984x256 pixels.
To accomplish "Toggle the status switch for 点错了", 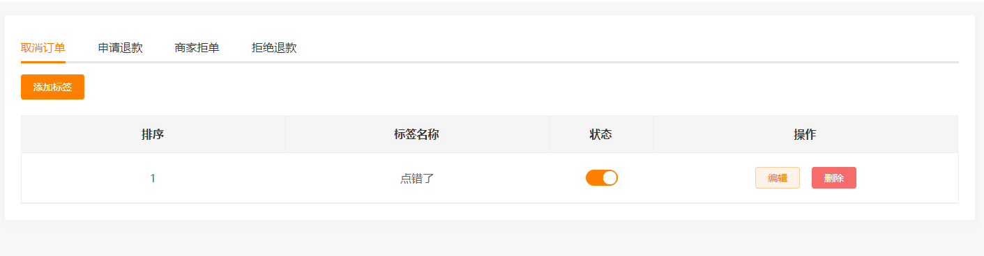I will click(602, 177).
